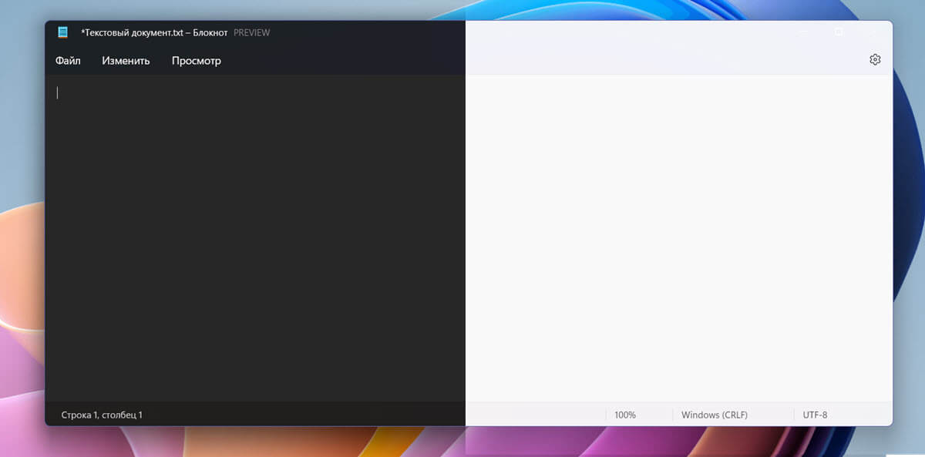Click the *Текстовый документ.txt – Блокнот window title
The width and height of the screenshot is (925, 457).
click(154, 32)
